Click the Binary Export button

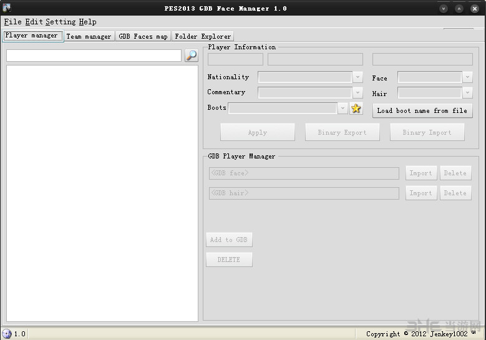point(342,132)
